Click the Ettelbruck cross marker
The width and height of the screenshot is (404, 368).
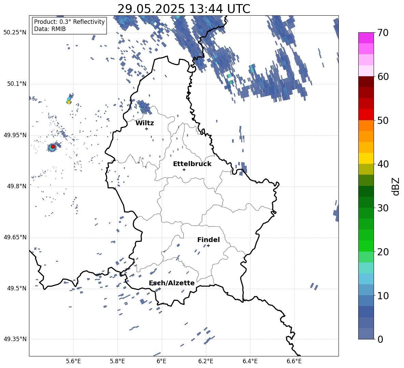(184, 170)
